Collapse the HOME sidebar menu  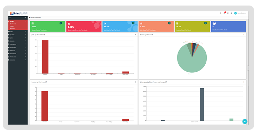pyautogui.click(x=18, y=21)
